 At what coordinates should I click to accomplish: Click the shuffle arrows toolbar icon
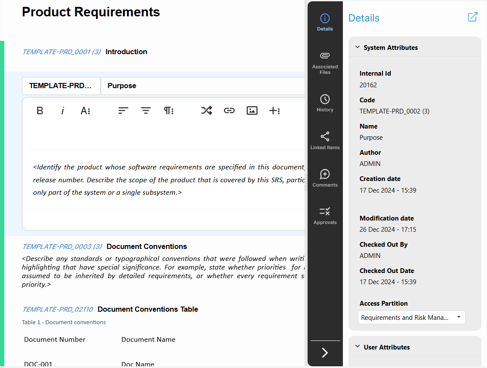(207, 110)
